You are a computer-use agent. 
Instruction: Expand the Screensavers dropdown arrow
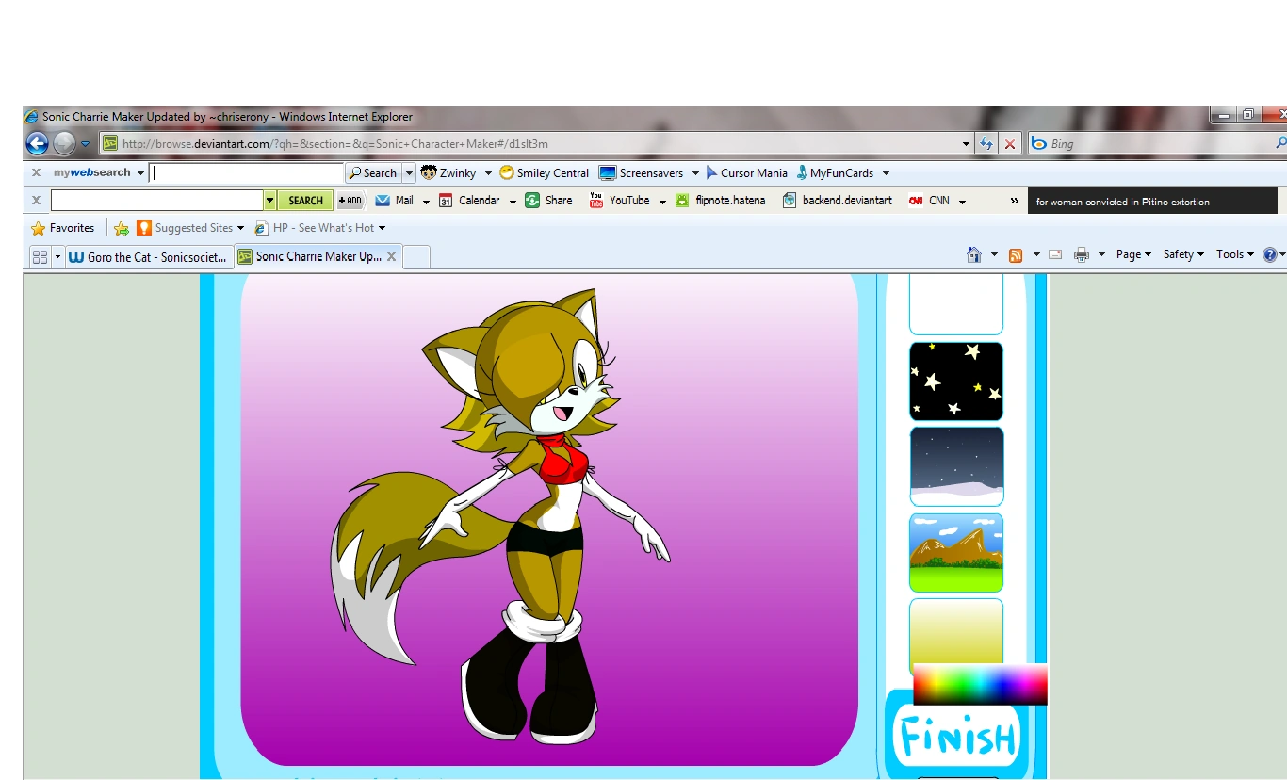coord(695,173)
